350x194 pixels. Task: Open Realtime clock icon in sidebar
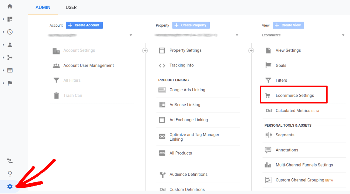(x=10, y=32)
